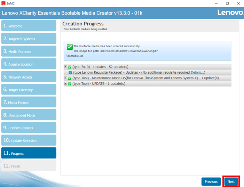The height and width of the screenshot is (187, 244).
Task: Open the Details link for requisite package
Action: [x=197, y=72]
